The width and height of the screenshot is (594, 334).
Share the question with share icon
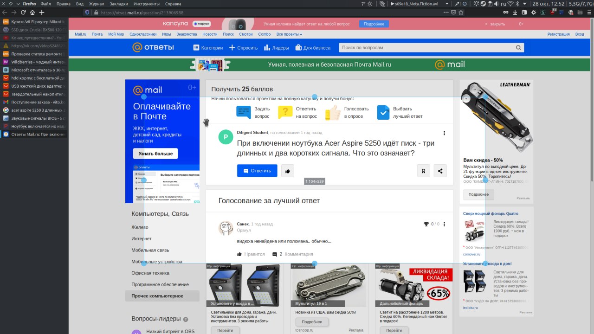pyautogui.click(x=440, y=171)
